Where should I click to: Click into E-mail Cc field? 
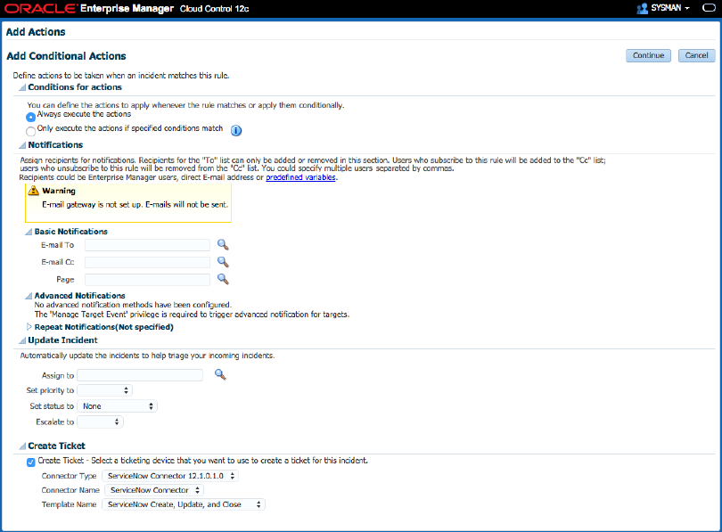click(147, 262)
